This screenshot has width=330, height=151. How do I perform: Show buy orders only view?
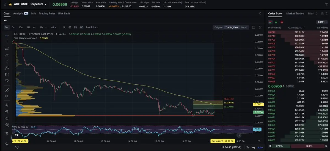coord(276,22)
